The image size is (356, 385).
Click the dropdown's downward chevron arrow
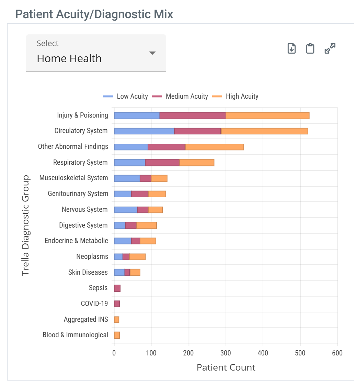point(152,53)
